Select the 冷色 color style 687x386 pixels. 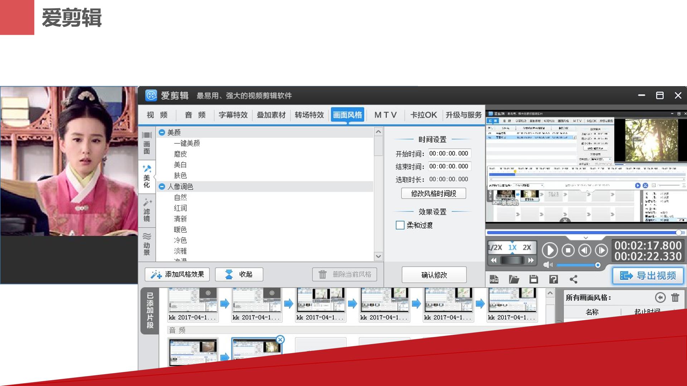(180, 240)
